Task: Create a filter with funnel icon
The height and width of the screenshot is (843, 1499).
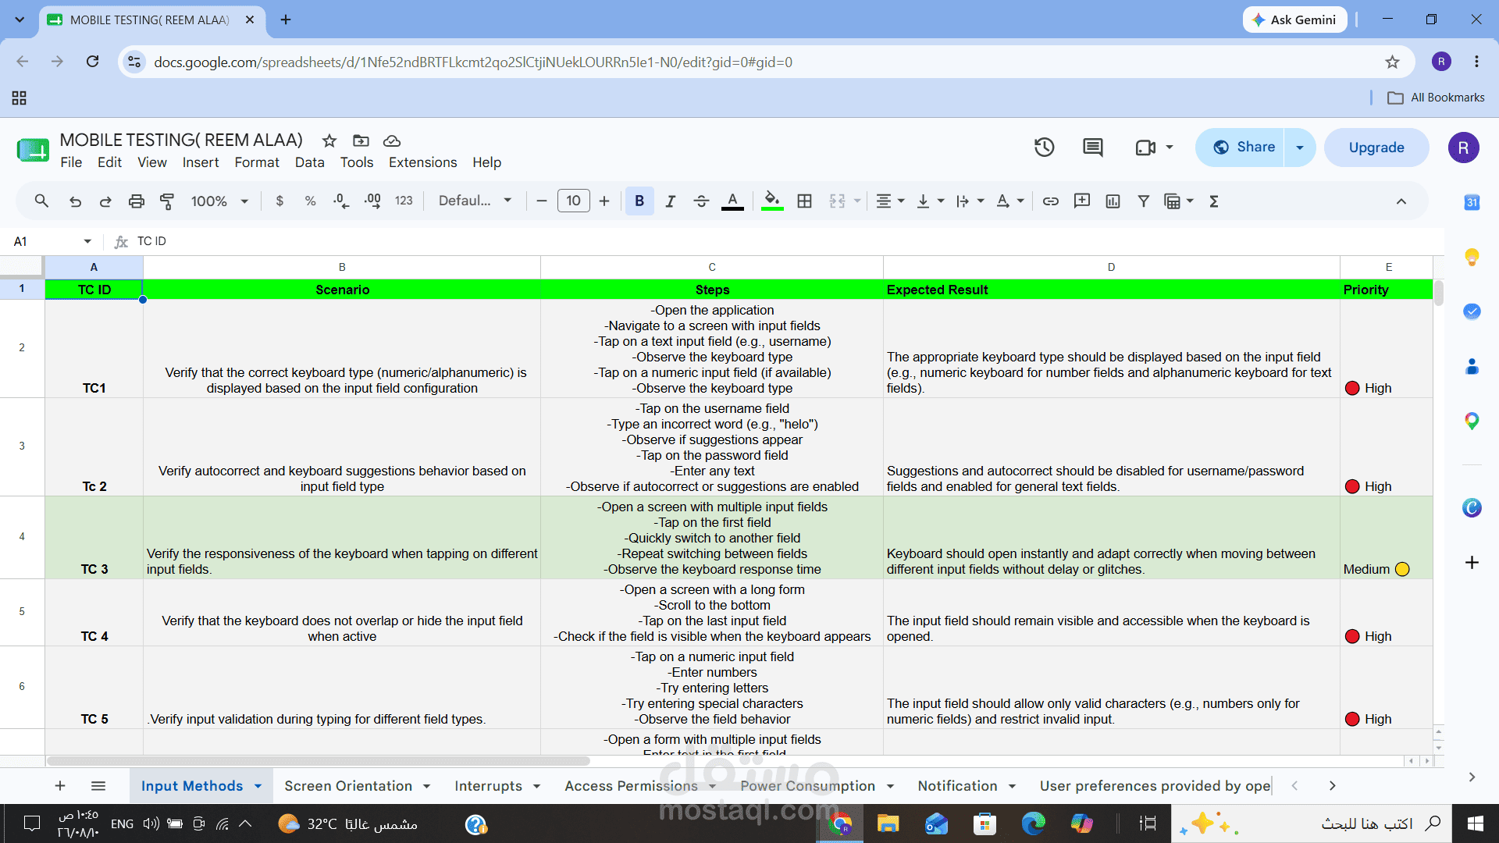Action: click(x=1143, y=201)
